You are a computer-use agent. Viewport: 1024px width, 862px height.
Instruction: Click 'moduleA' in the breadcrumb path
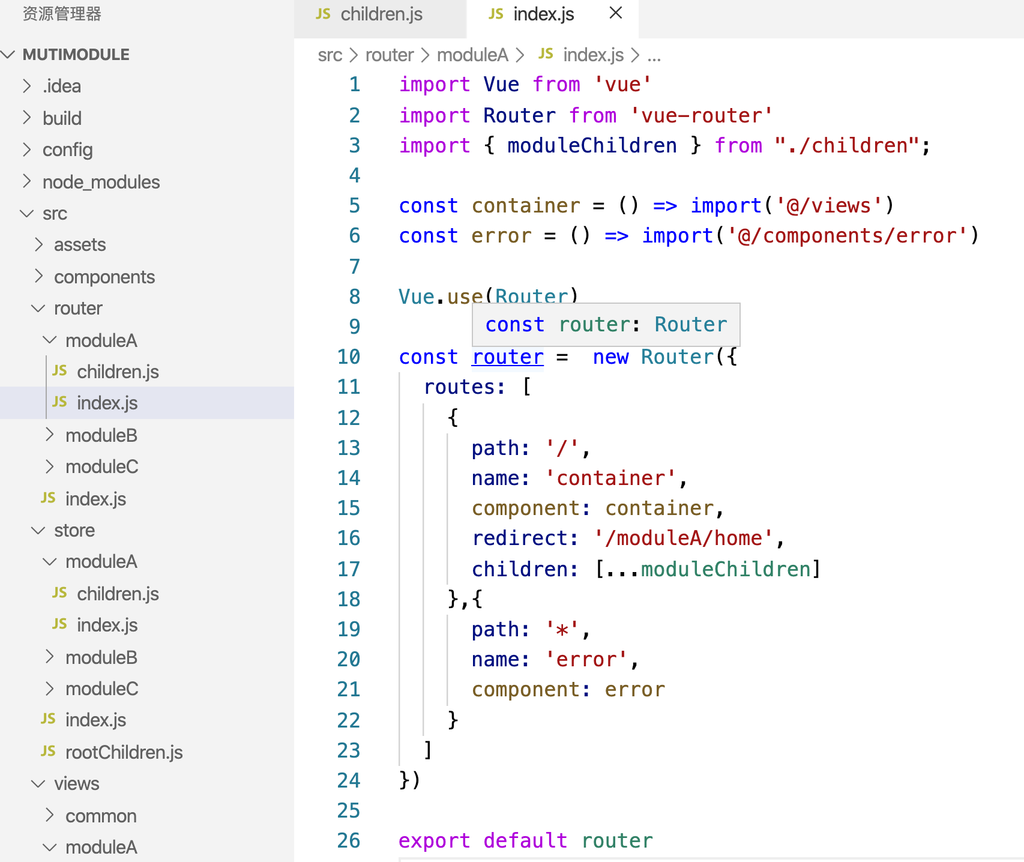click(x=472, y=55)
